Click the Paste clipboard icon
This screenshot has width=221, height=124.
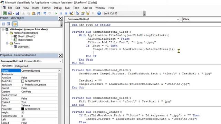[33, 13]
